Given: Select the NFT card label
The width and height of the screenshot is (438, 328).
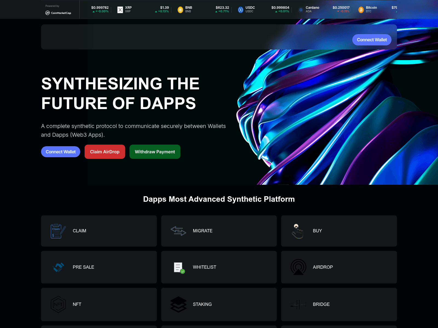Looking at the screenshot, I should (77, 304).
